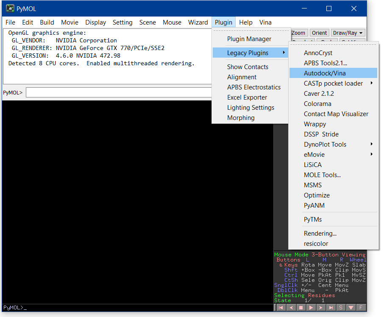This screenshot has width=384, height=317.
Task: Open the PyTMs plugin
Action: click(333, 220)
